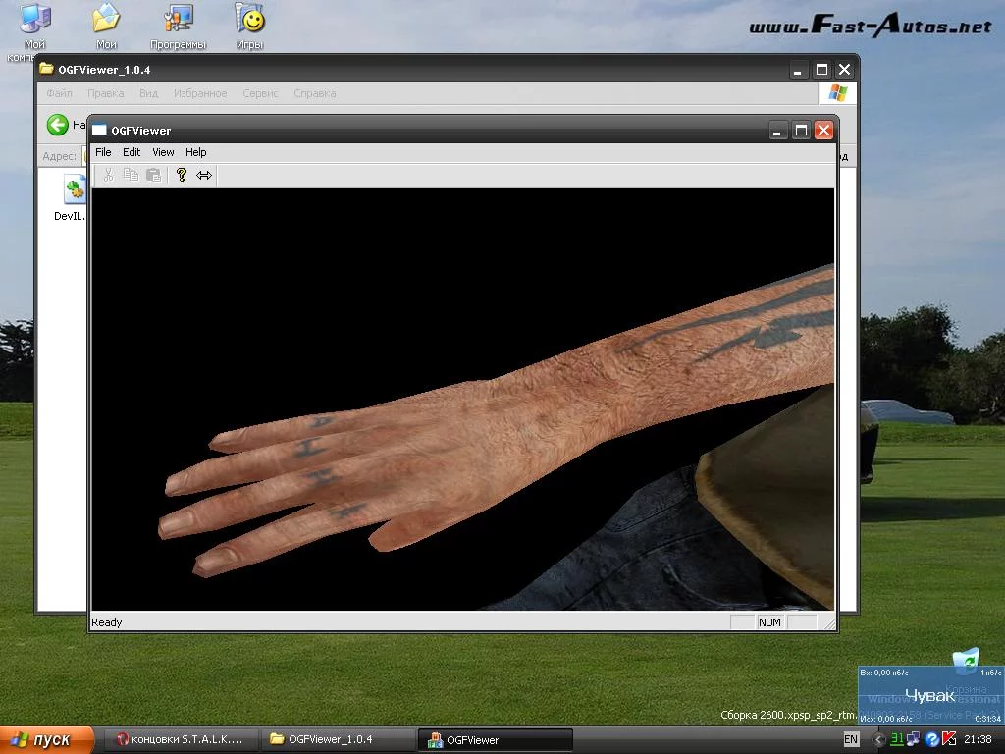Click the OGFViewer title bar icon

pos(99,131)
